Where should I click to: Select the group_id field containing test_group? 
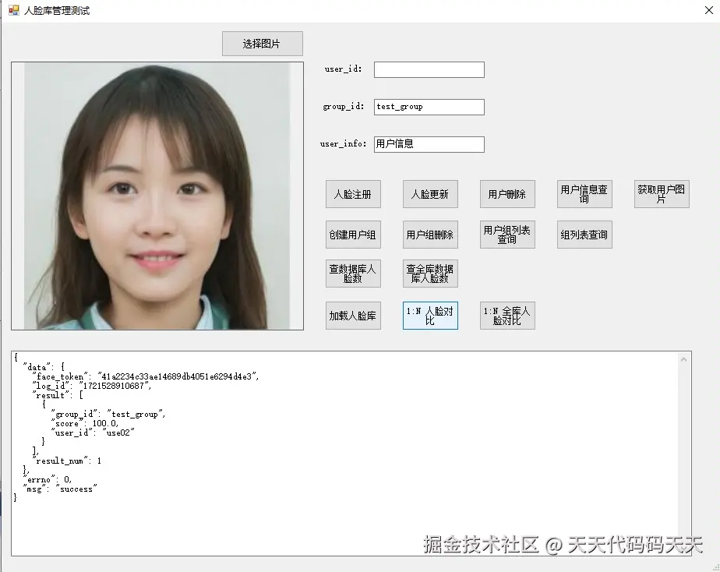pyautogui.click(x=429, y=107)
